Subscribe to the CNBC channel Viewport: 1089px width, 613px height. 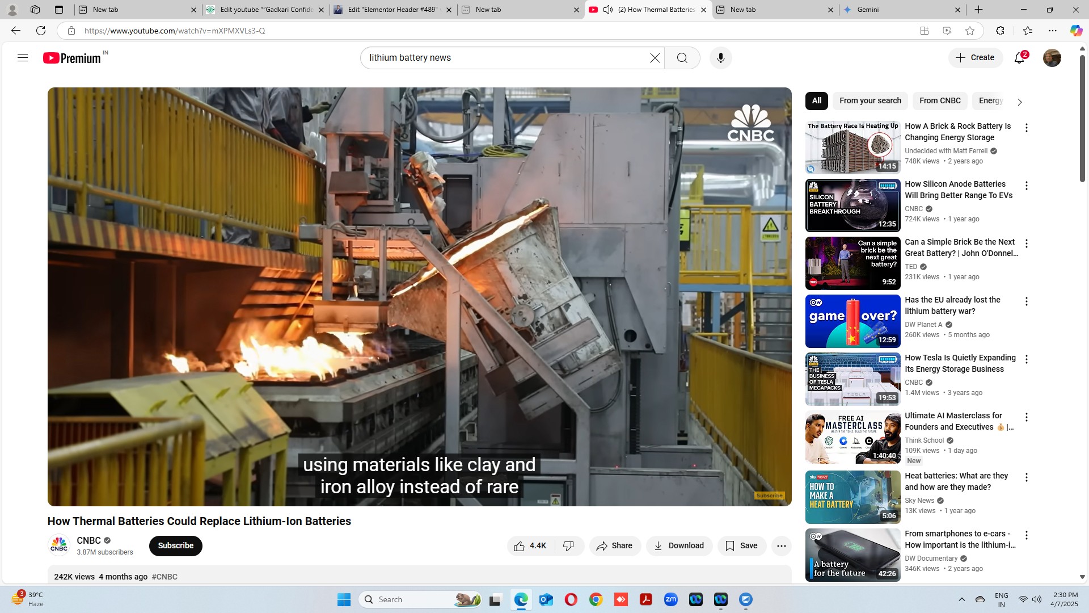(x=175, y=545)
